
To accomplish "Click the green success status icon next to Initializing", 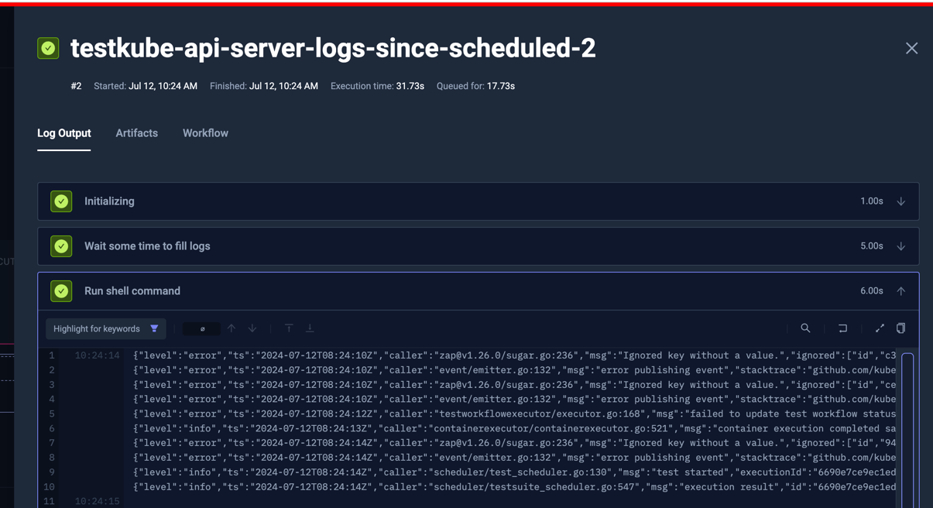I will point(61,201).
